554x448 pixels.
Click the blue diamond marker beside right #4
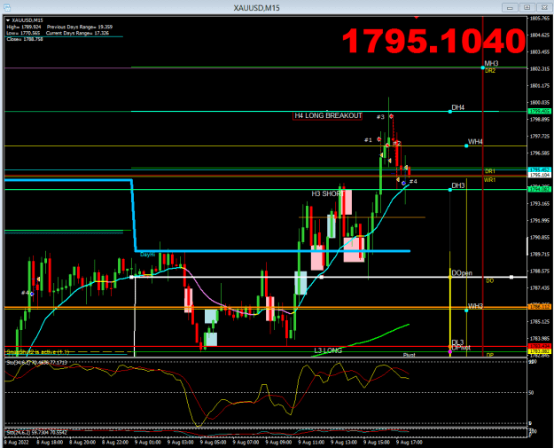click(403, 183)
